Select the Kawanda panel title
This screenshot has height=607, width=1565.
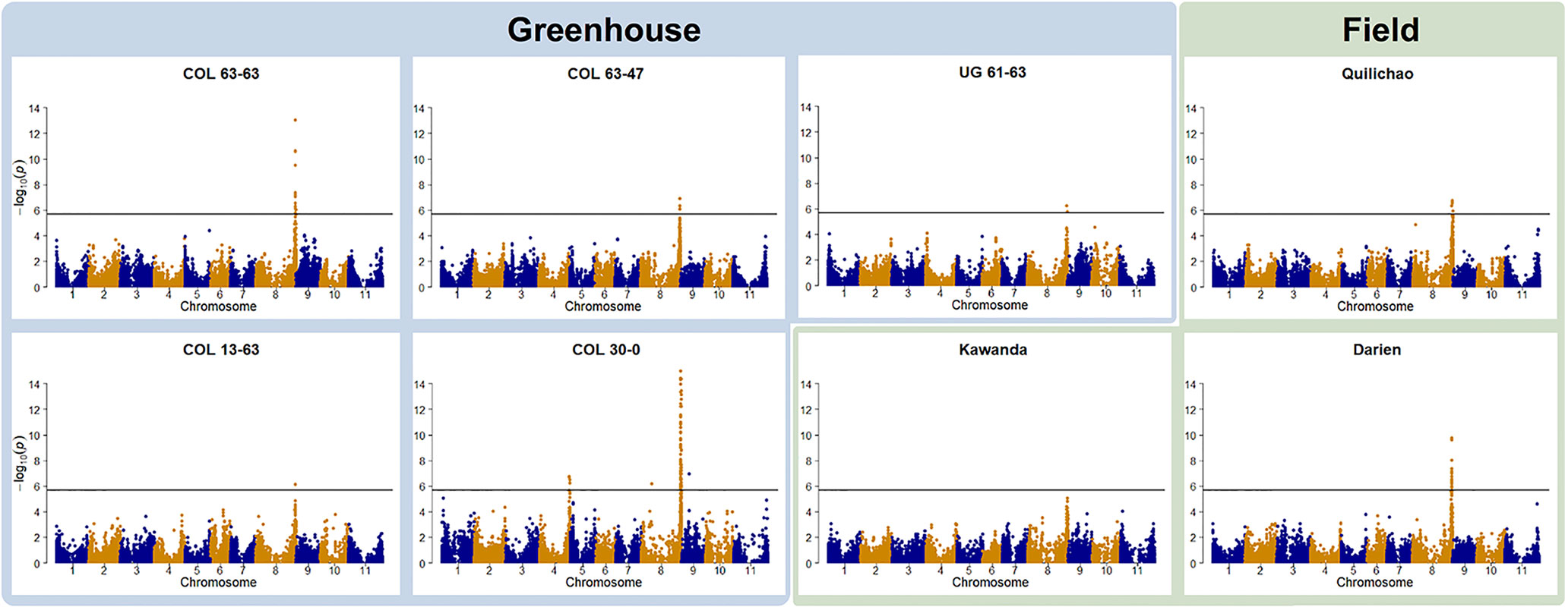pyautogui.click(x=993, y=350)
